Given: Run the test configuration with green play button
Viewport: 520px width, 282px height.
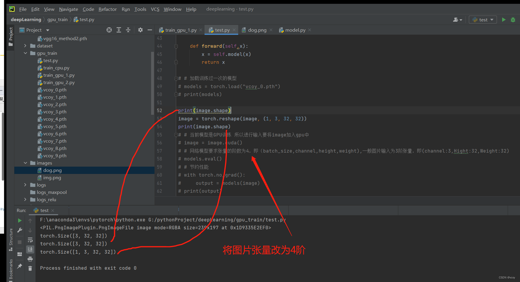Looking at the screenshot, I should 504,20.
